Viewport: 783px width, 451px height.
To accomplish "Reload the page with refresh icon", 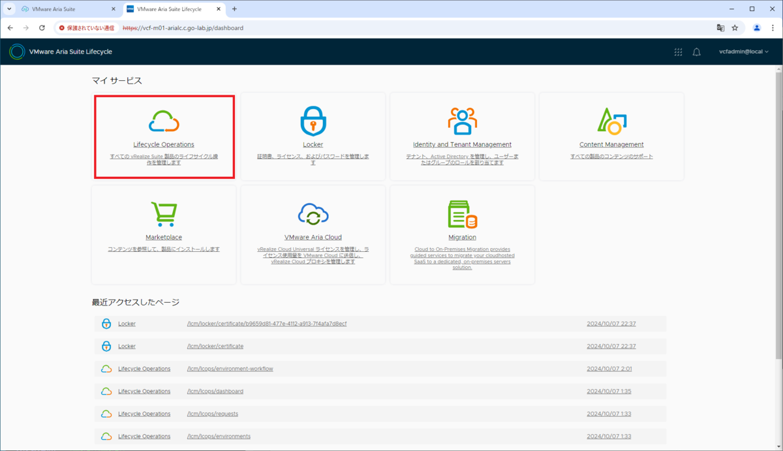I will pyautogui.click(x=42, y=28).
